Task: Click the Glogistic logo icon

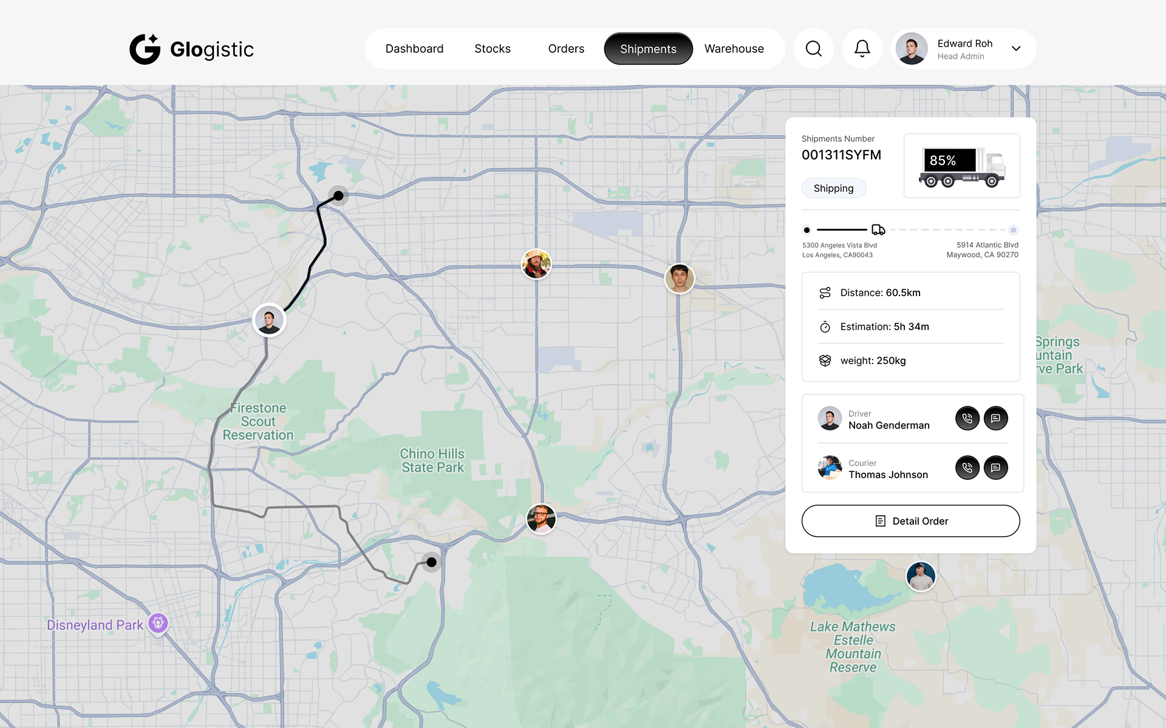Action: click(x=145, y=49)
